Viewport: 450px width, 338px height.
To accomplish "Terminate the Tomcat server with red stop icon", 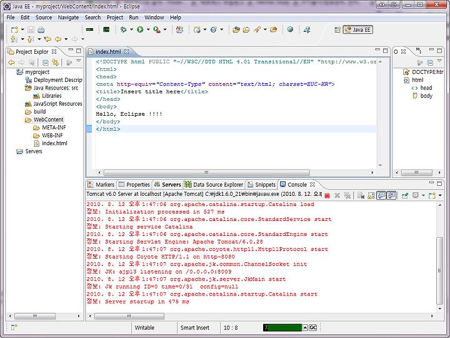I will pyautogui.click(x=327, y=196).
